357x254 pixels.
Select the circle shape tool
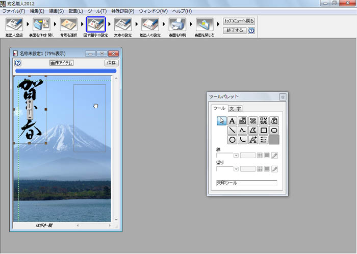[232, 140]
